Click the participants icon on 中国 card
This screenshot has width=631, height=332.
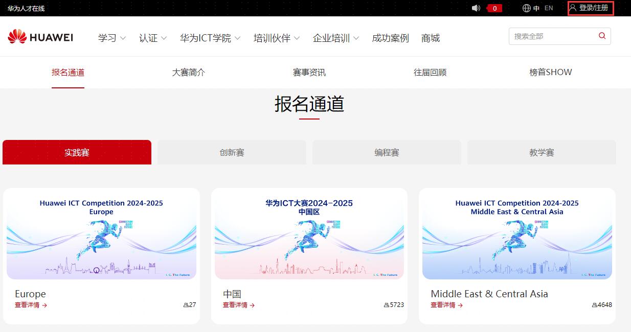coord(387,305)
